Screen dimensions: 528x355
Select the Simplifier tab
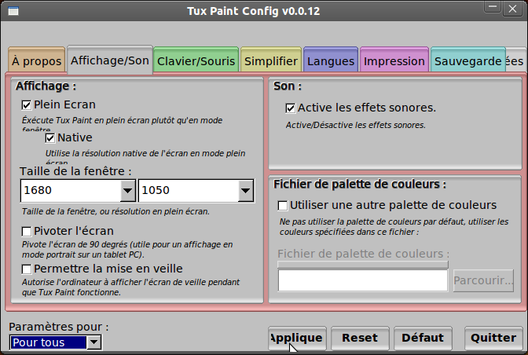(270, 61)
